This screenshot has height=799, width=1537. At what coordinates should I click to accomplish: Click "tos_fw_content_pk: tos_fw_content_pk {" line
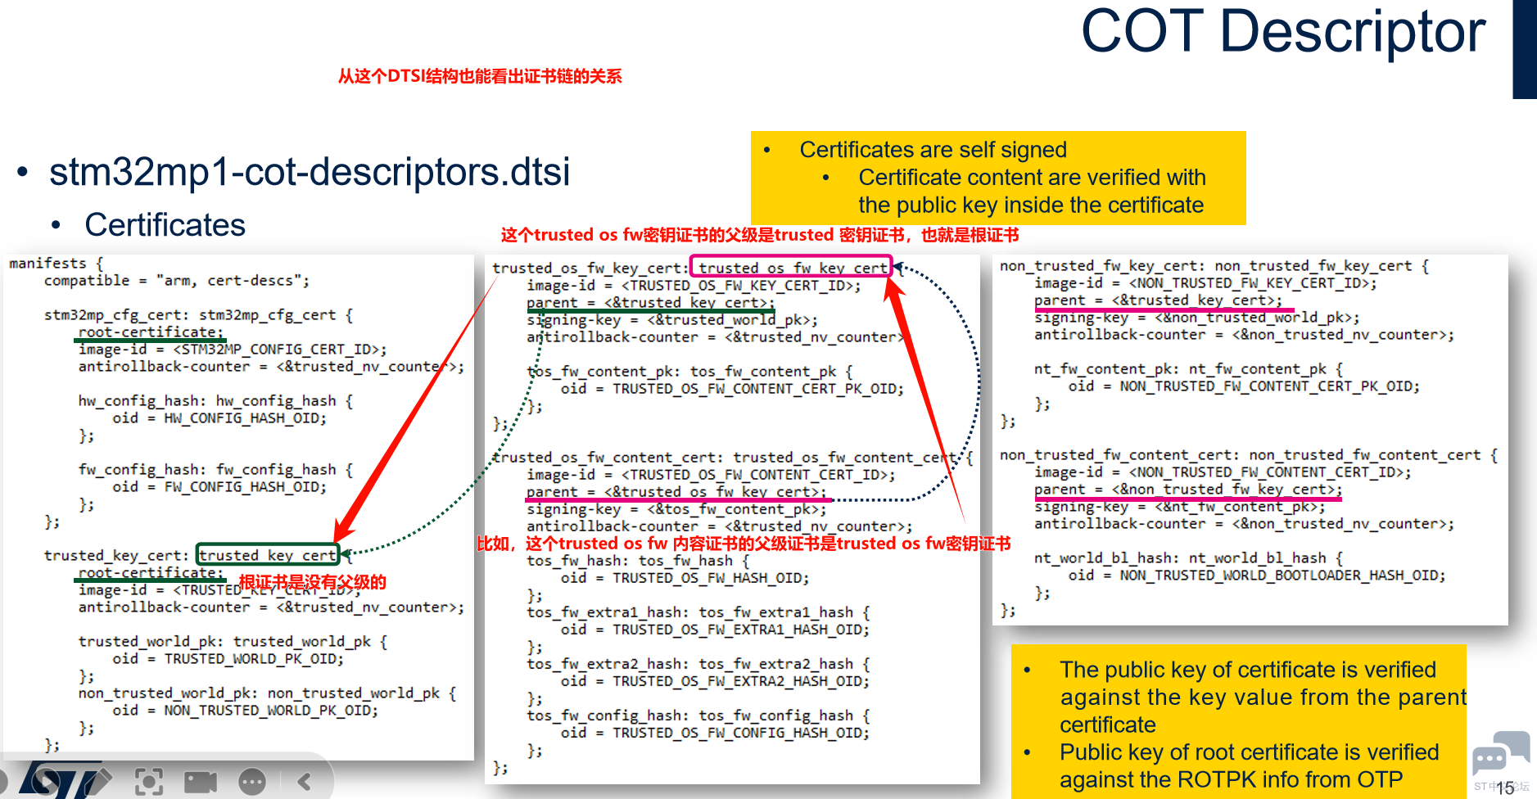click(x=689, y=372)
